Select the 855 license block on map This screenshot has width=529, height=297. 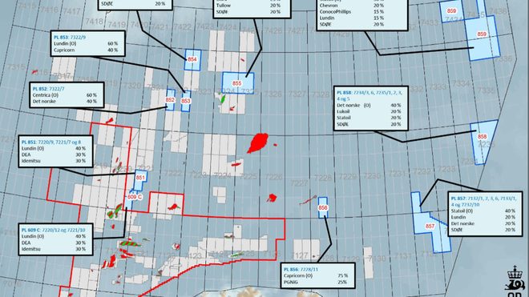pyautogui.click(x=237, y=83)
